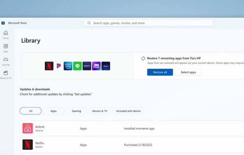
Task: Filter the library by Gaming
Action: pos(76,111)
